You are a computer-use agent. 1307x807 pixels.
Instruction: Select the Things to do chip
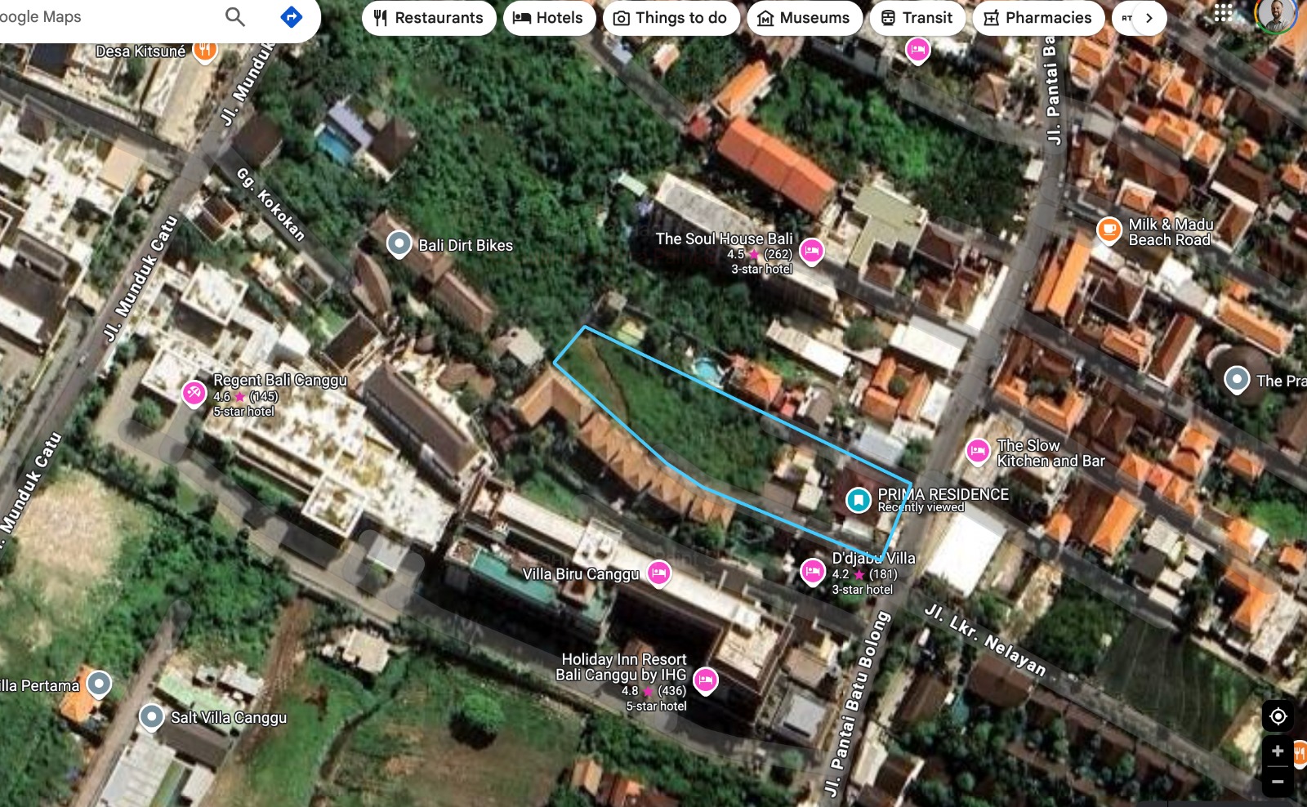tap(671, 18)
